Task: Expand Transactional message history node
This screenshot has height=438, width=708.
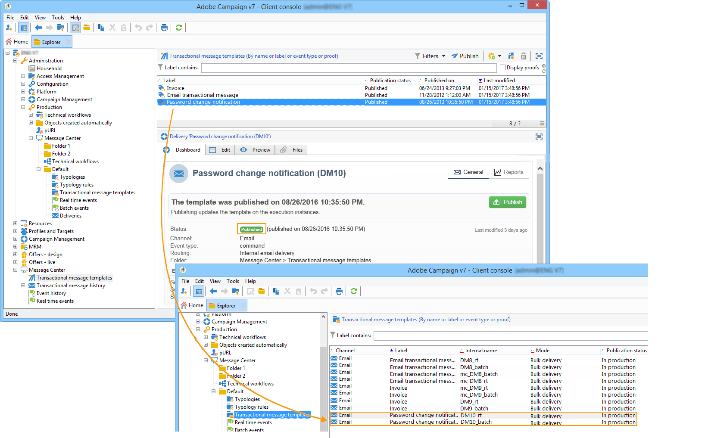Action: pyautogui.click(x=23, y=286)
